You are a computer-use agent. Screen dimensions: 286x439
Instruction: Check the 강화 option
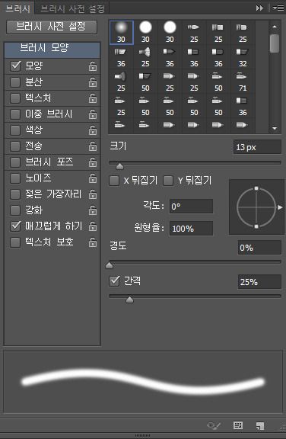[15, 210]
